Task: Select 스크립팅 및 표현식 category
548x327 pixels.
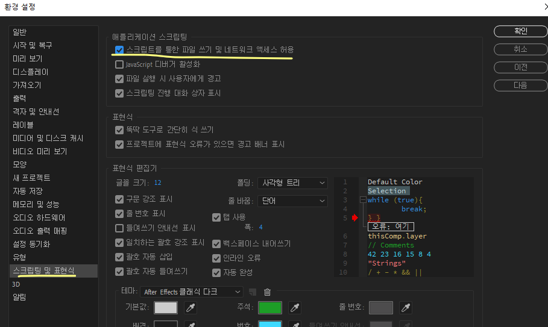Action: [x=53, y=271]
